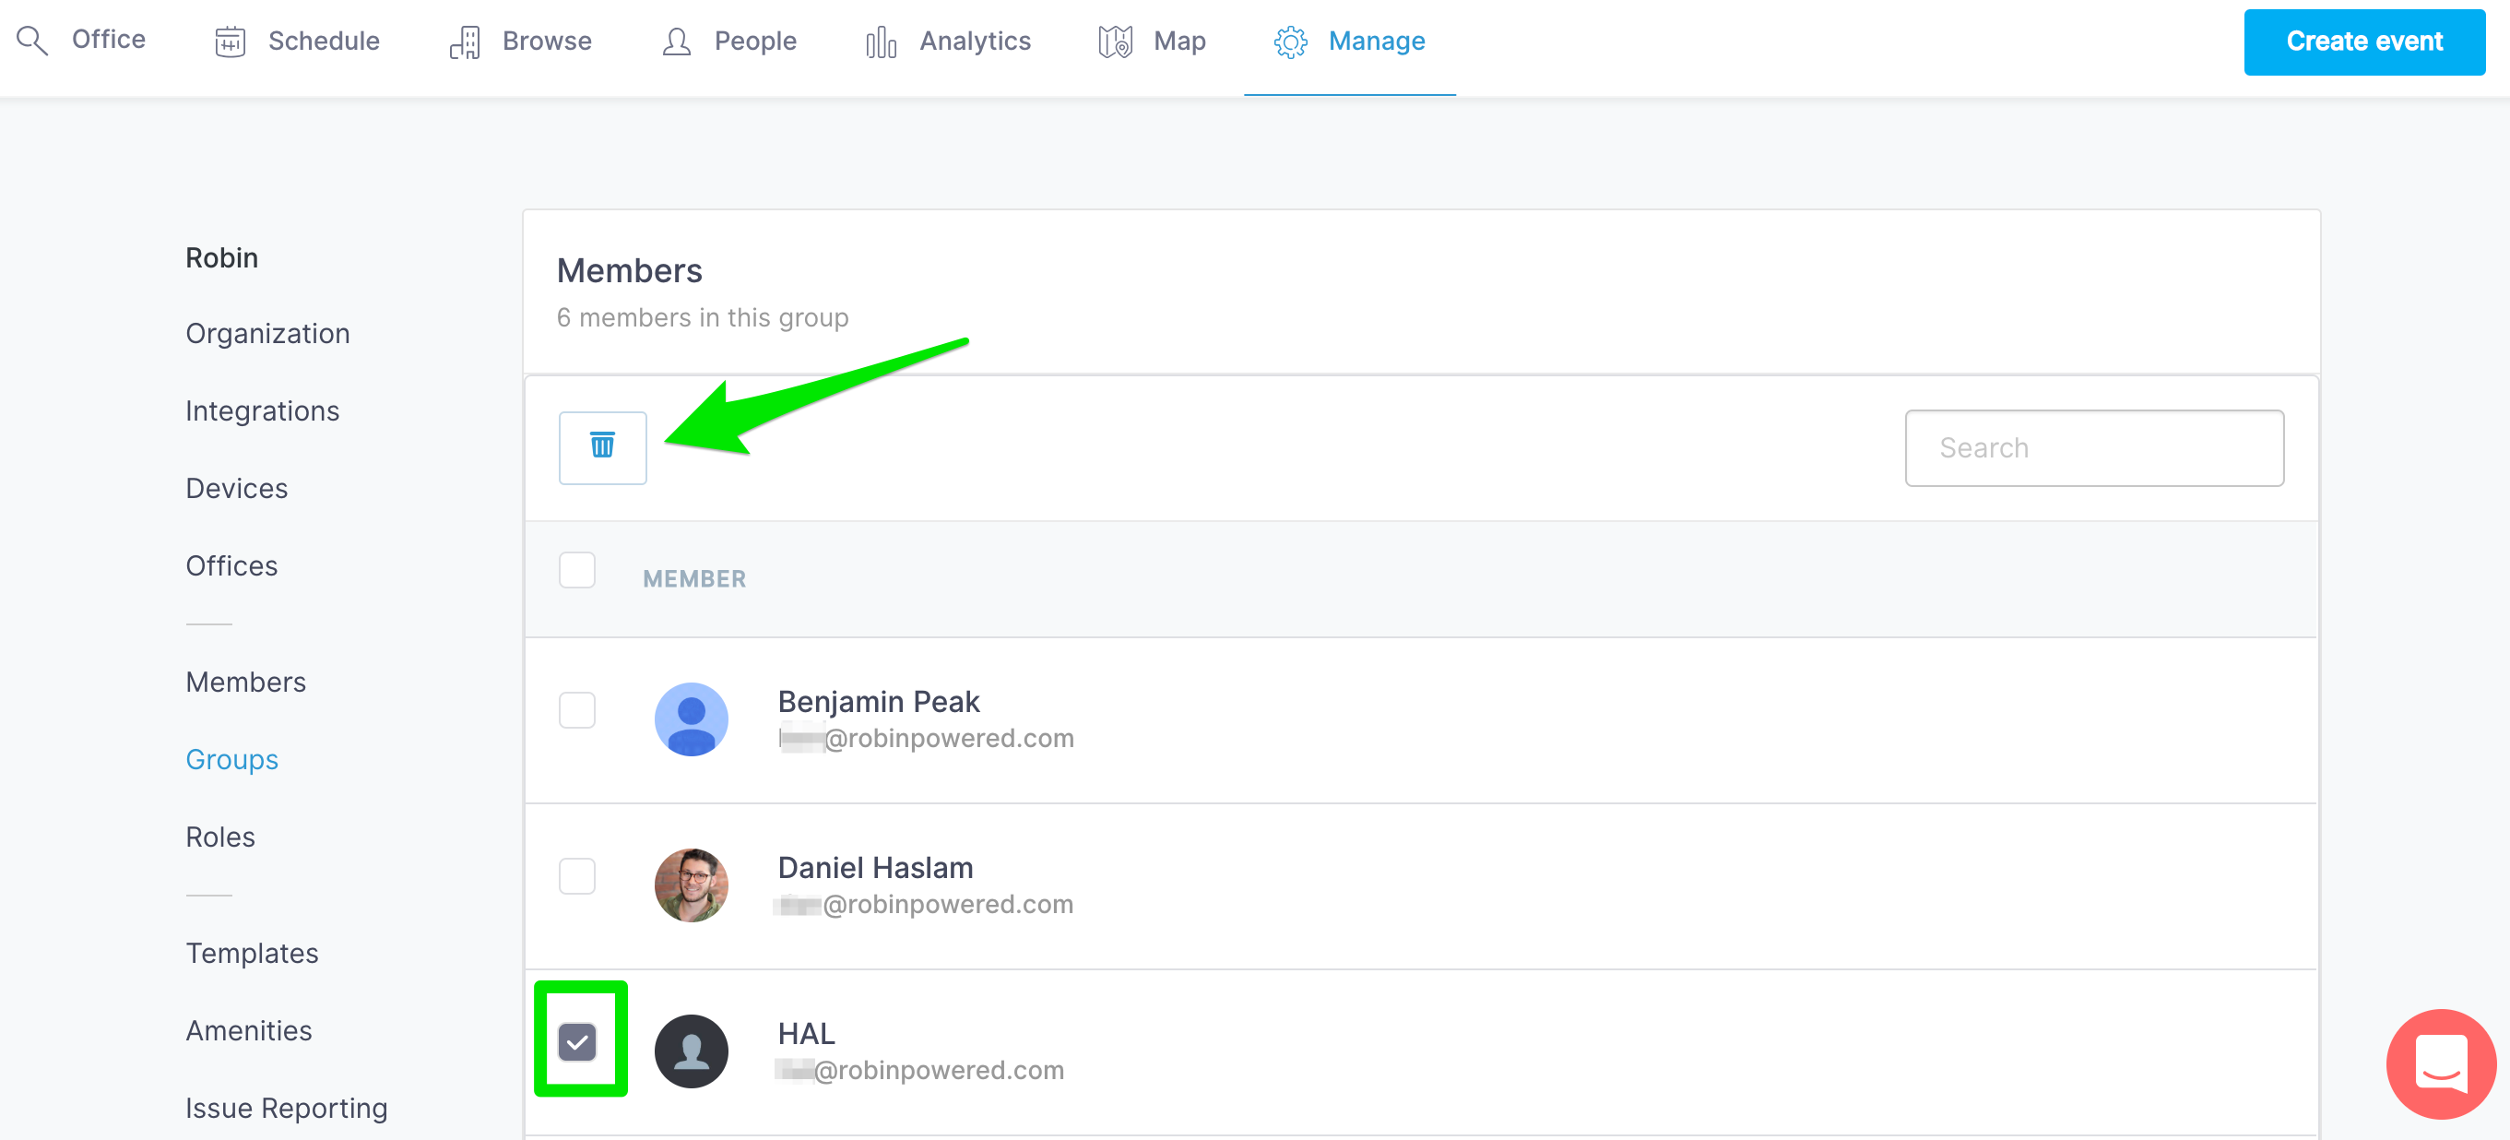
Task: Open the Integrations page
Action: point(262,410)
